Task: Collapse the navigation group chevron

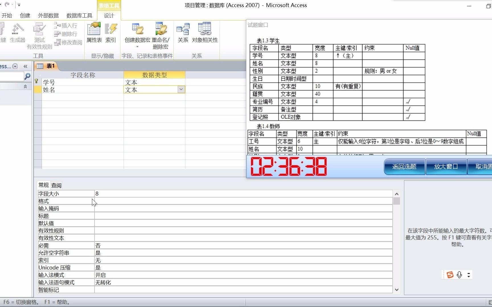Action: (x=25, y=86)
